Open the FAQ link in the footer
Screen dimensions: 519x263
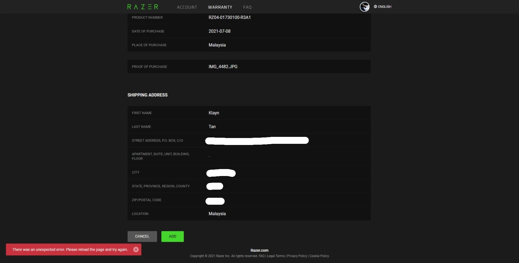point(262,256)
